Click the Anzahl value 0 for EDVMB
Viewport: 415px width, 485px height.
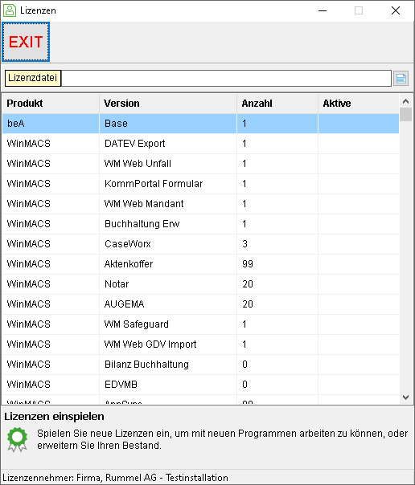click(244, 385)
